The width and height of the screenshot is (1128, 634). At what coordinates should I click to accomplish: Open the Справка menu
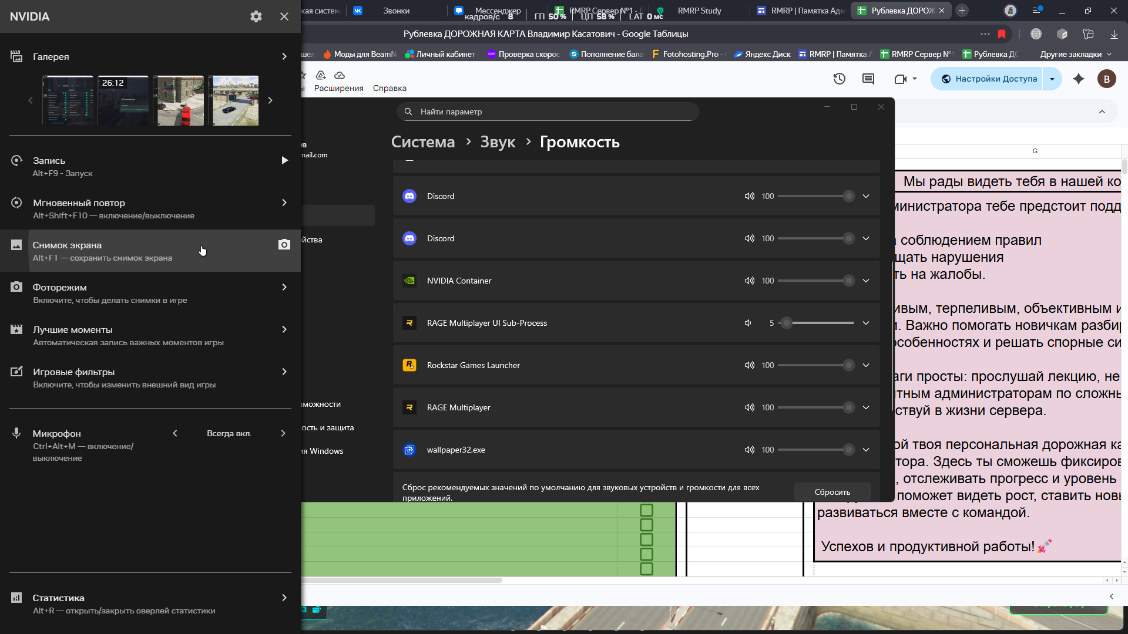tap(390, 88)
